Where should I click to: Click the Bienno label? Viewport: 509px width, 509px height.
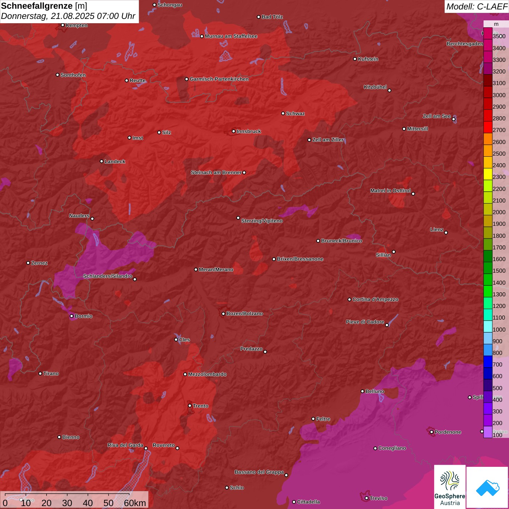(x=71, y=437)
